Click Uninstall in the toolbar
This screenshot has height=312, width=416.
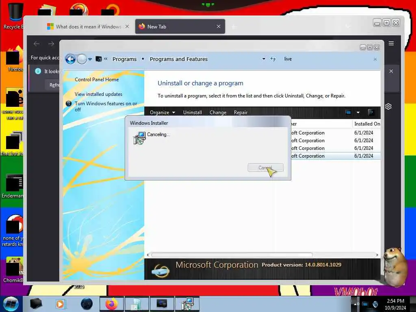pos(192,113)
